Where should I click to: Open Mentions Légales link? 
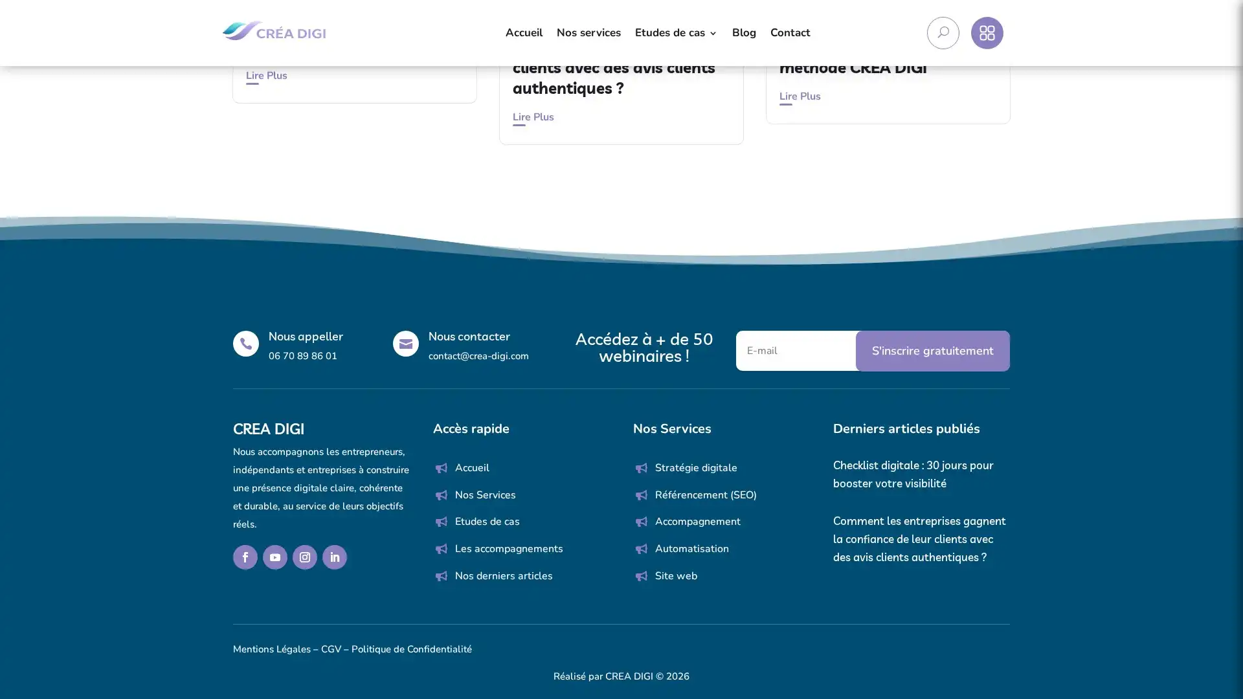tap(271, 649)
